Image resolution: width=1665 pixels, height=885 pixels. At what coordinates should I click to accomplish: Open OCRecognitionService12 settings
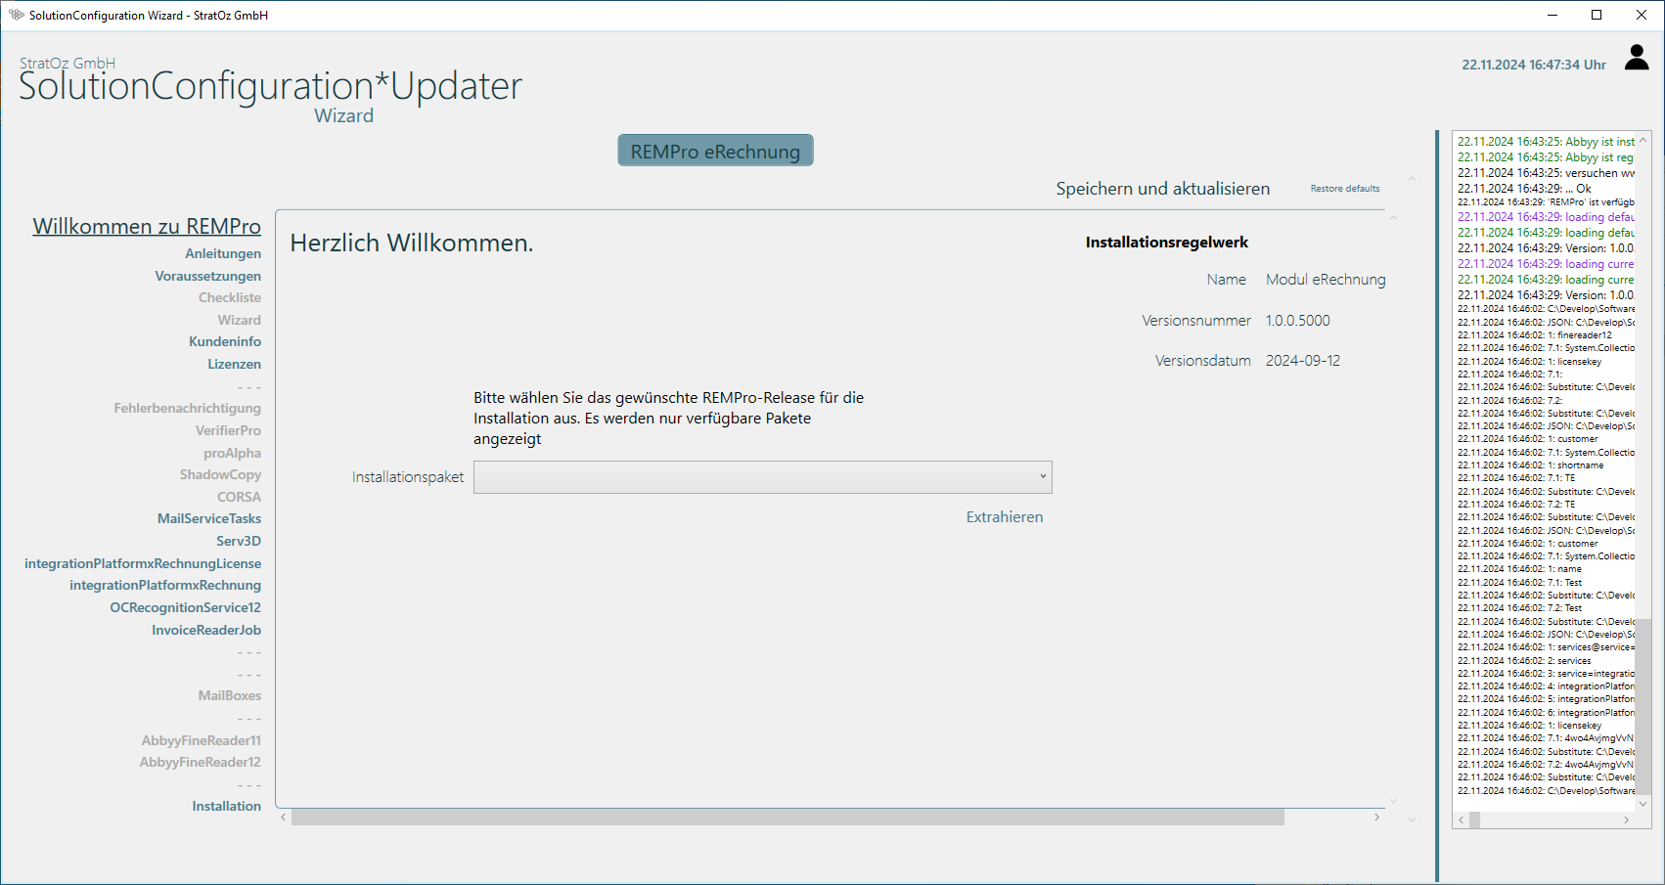[185, 608]
